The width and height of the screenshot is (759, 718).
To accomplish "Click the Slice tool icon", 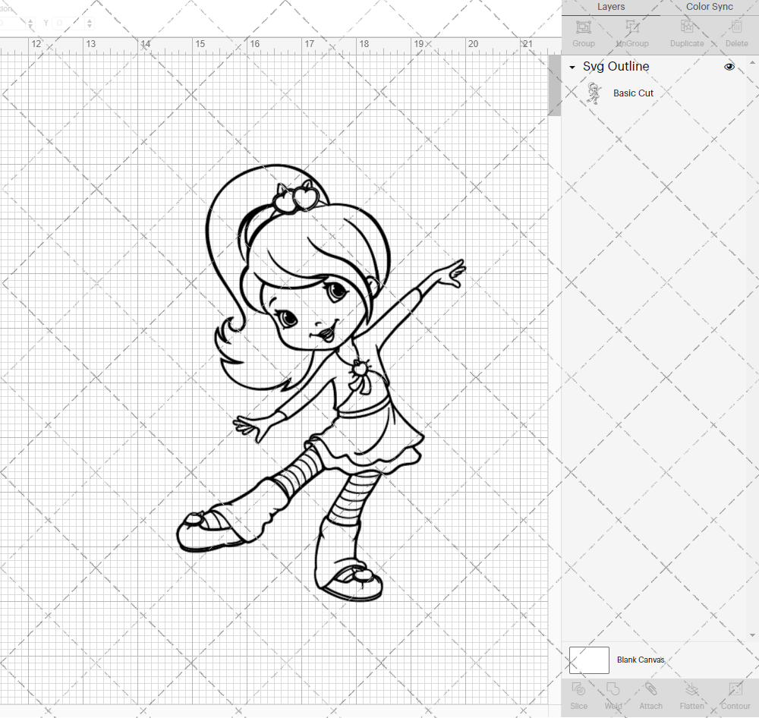I will tap(578, 689).
